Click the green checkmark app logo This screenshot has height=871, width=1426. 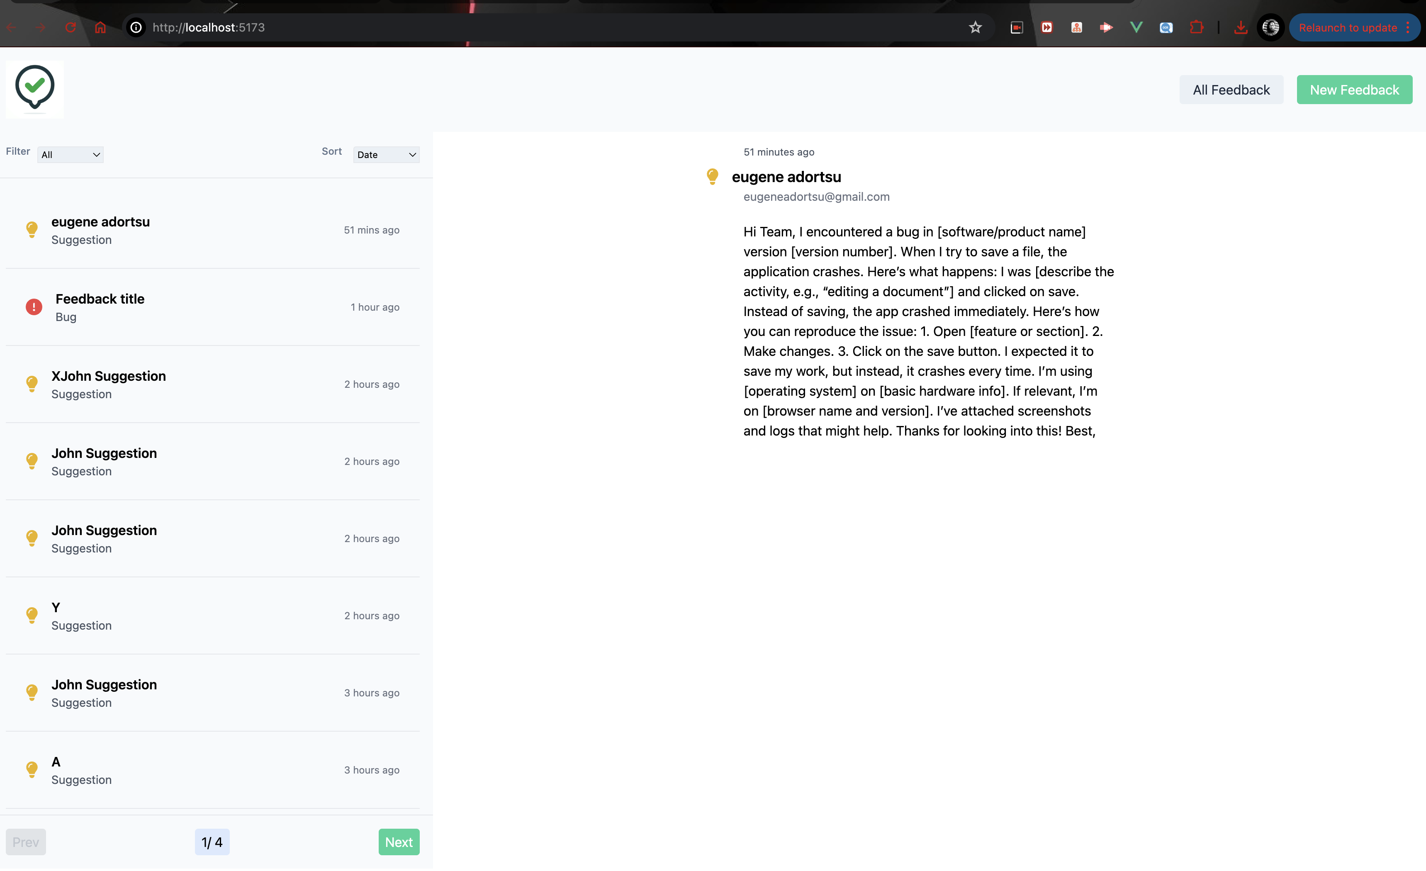[x=35, y=89]
